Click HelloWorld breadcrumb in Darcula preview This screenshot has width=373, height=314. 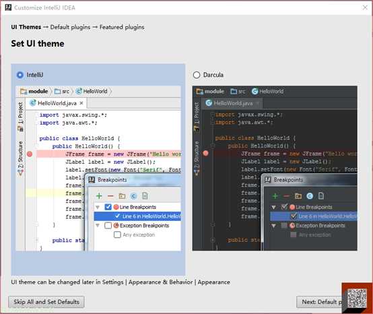pyautogui.click(x=267, y=91)
